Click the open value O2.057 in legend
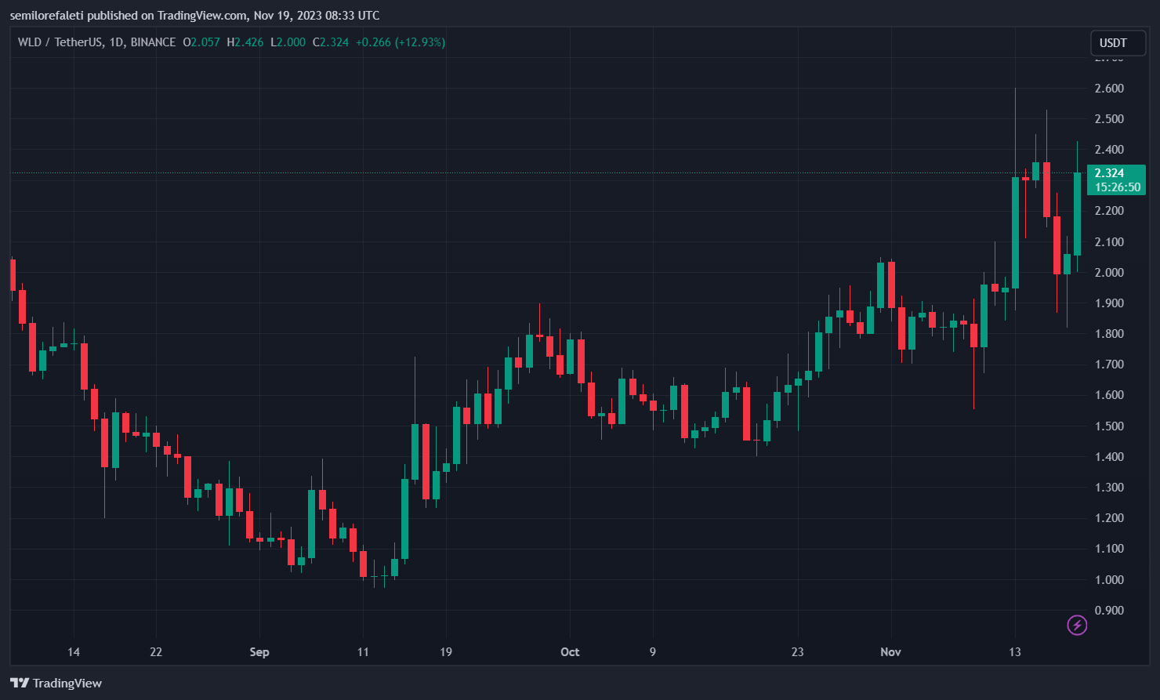Screen dimensions: 1160x700 click(201, 42)
